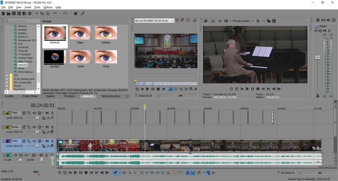Mute audio track 4
This screenshot has width=338, height=181.
coord(41,155)
